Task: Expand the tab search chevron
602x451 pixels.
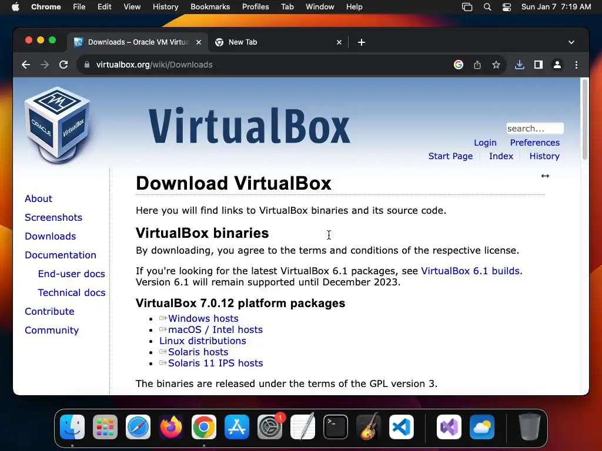Action: point(571,42)
